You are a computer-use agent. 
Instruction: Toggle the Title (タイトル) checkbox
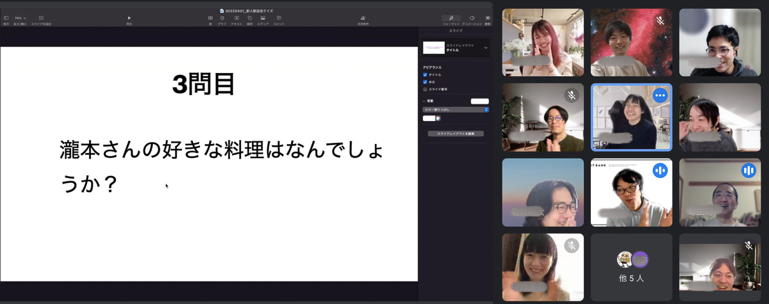tap(425, 75)
